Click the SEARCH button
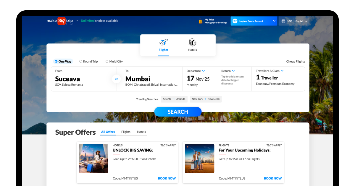 178,112
